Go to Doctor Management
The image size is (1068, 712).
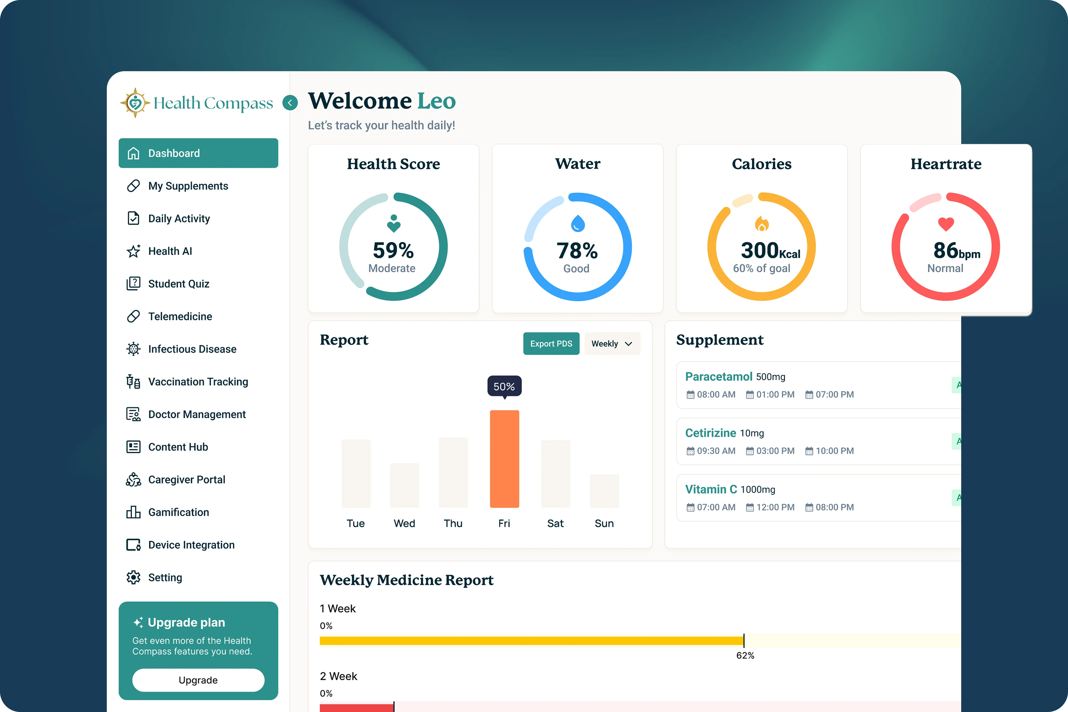point(198,414)
